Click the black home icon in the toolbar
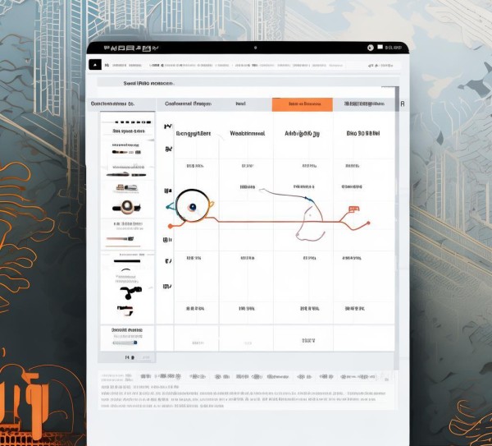 pyautogui.click(x=95, y=64)
